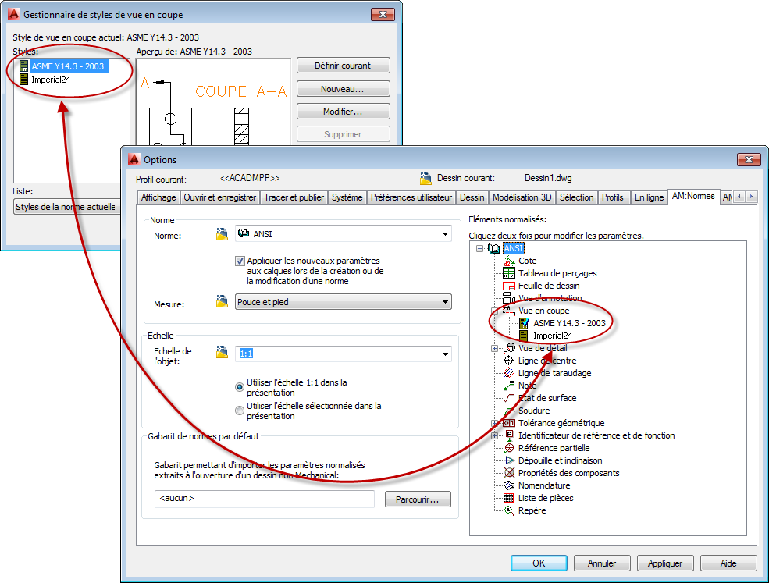Open the Styles de la norme actuelle list dropdown
The image size is (769, 583).
66,207
